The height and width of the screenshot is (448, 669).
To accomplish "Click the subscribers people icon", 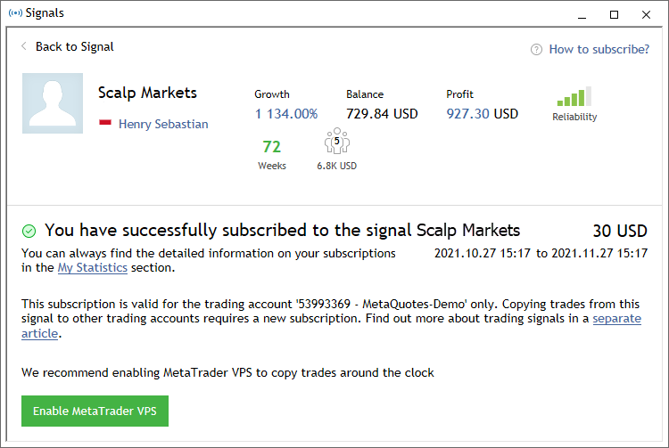I will click(336, 143).
